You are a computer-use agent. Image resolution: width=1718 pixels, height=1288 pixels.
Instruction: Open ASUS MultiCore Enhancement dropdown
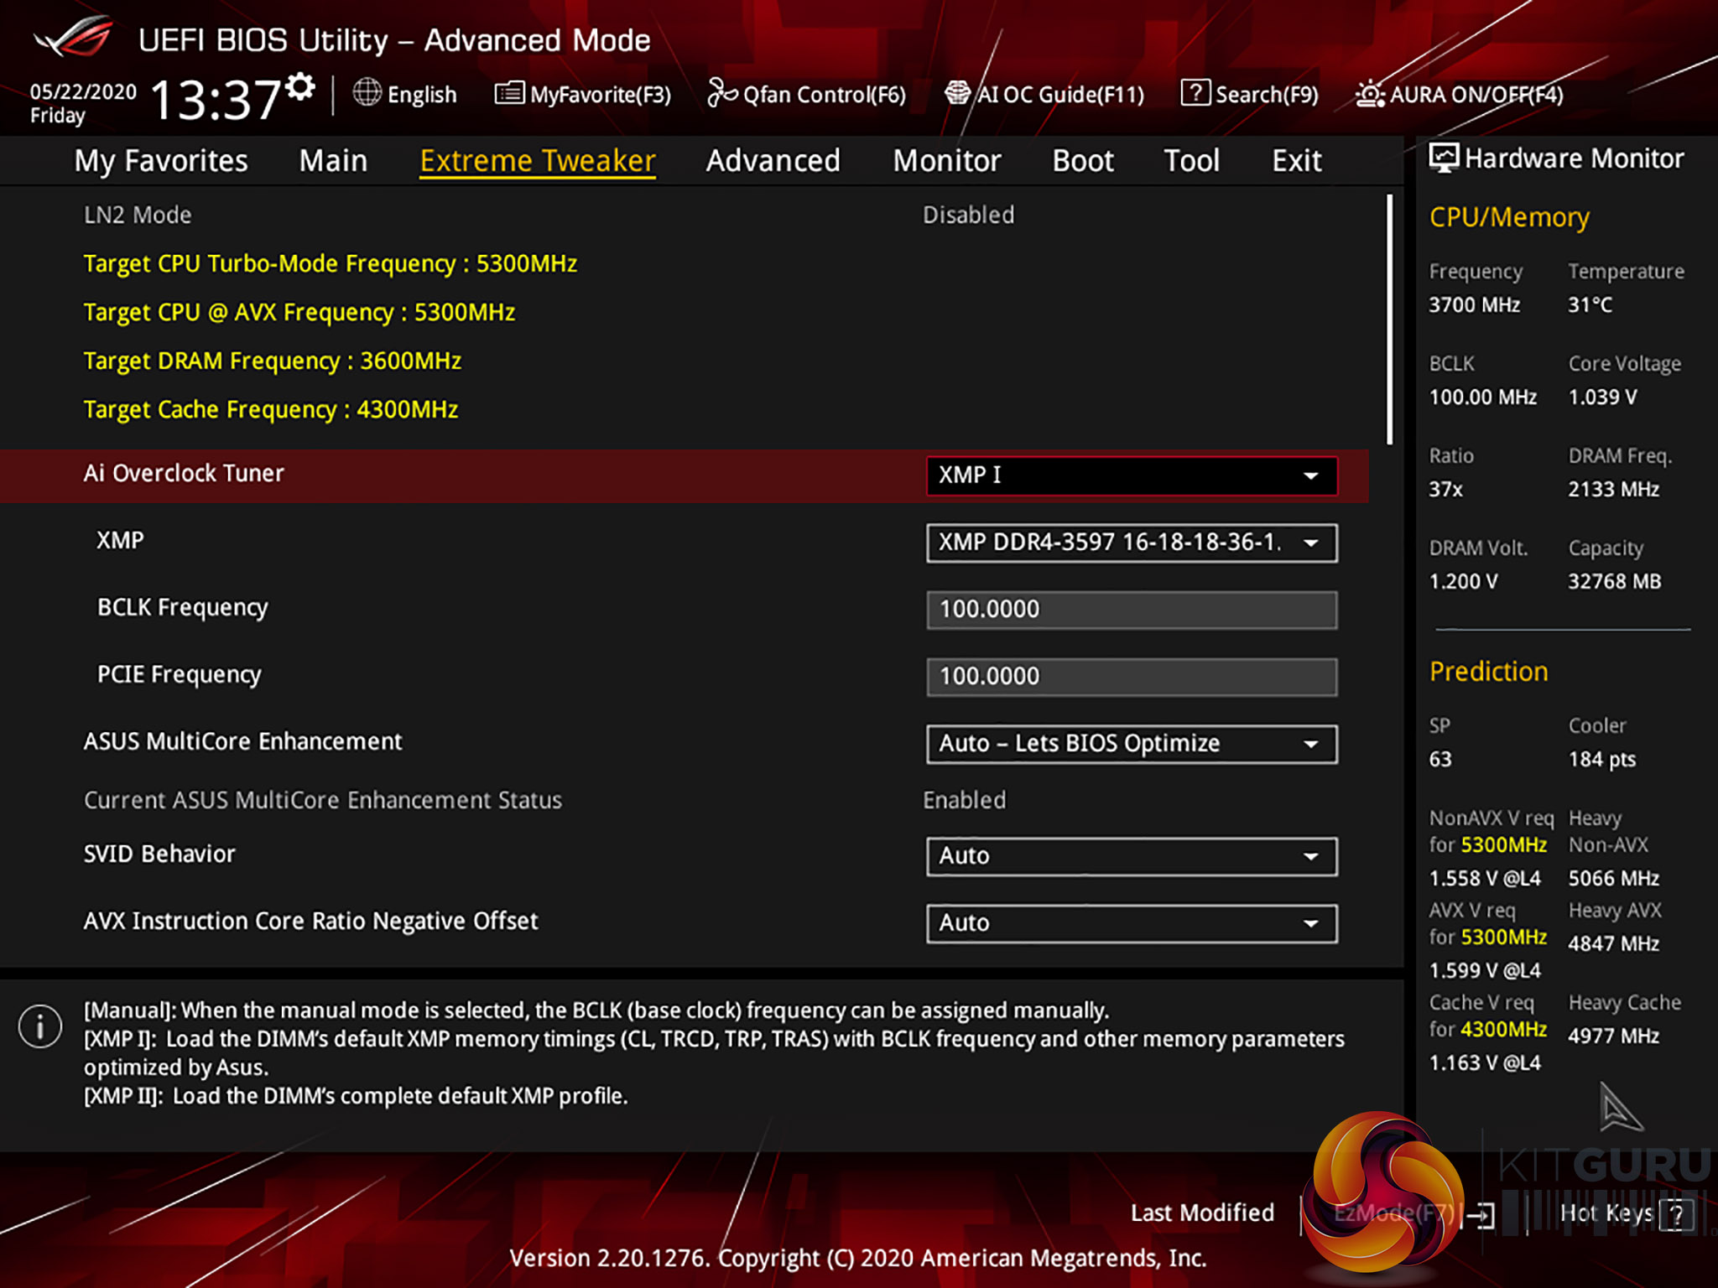tap(1131, 744)
